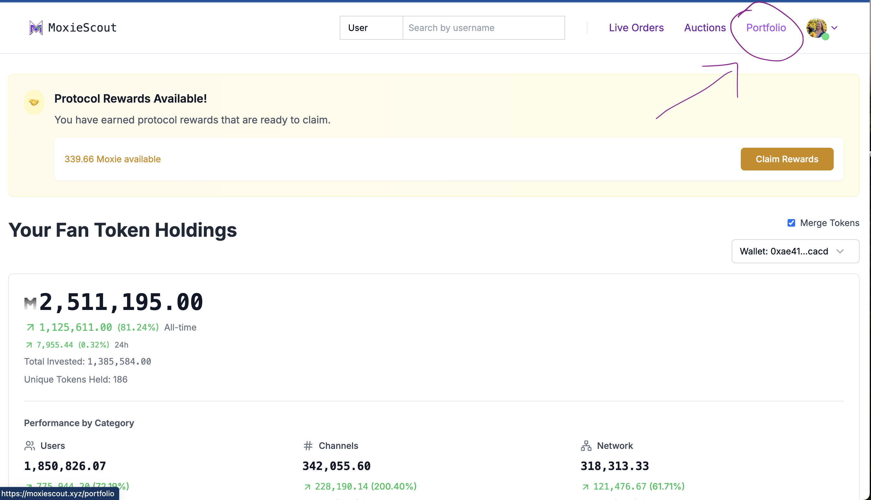Select the Performance by Category label
The height and width of the screenshot is (500, 871).
(x=79, y=423)
